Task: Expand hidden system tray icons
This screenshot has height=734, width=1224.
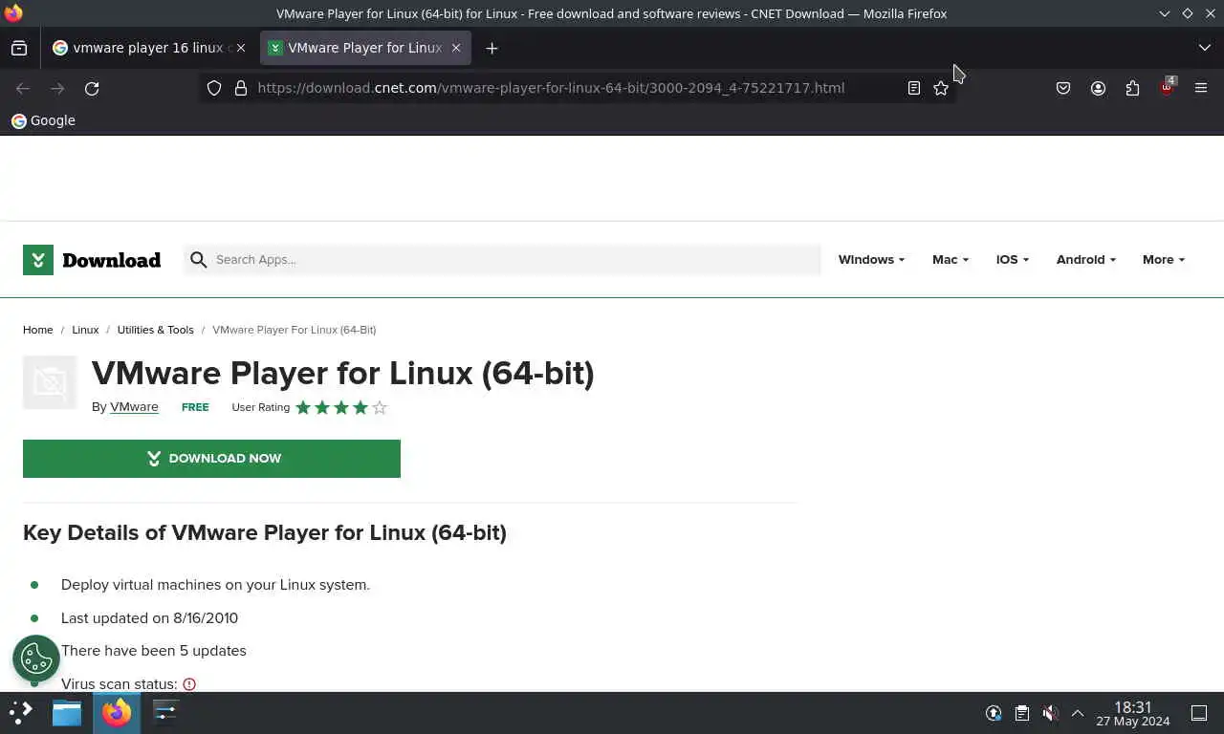Action: tap(1078, 713)
